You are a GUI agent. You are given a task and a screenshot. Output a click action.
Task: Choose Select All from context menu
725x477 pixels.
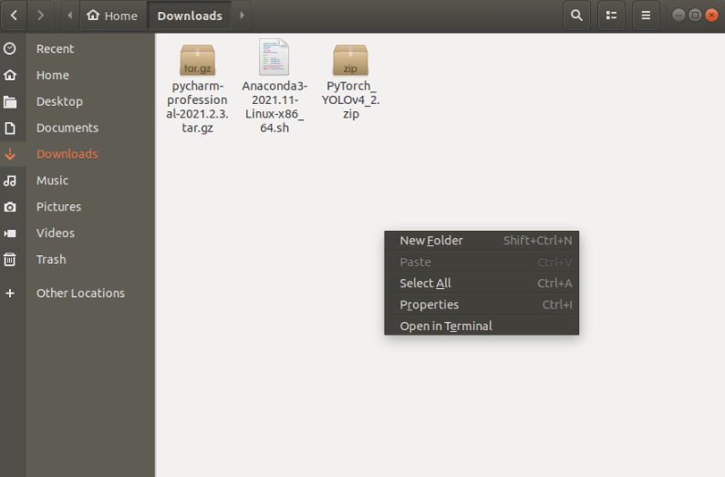tap(482, 284)
